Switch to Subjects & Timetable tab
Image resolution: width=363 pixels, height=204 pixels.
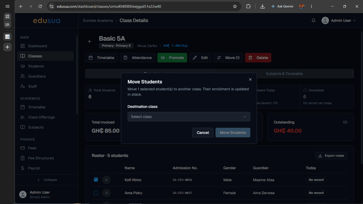[284, 74]
